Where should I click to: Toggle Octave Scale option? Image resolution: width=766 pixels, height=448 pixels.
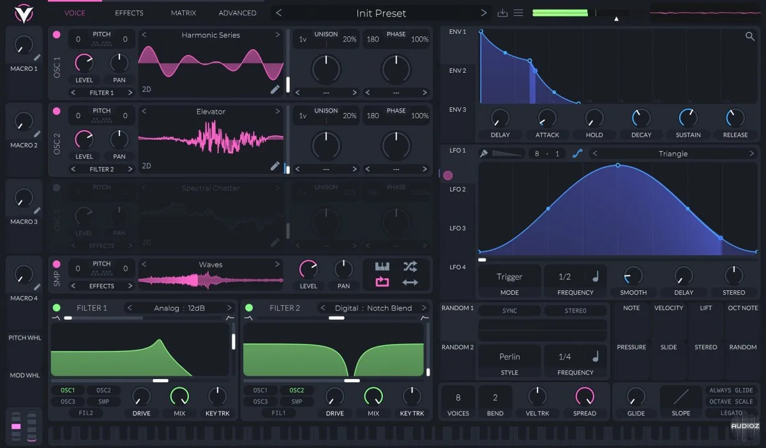tap(731, 401)
